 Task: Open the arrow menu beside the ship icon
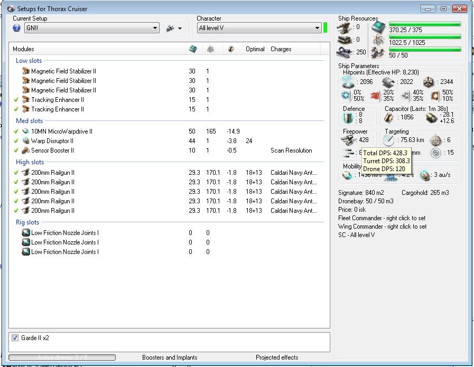click(180, 29)
